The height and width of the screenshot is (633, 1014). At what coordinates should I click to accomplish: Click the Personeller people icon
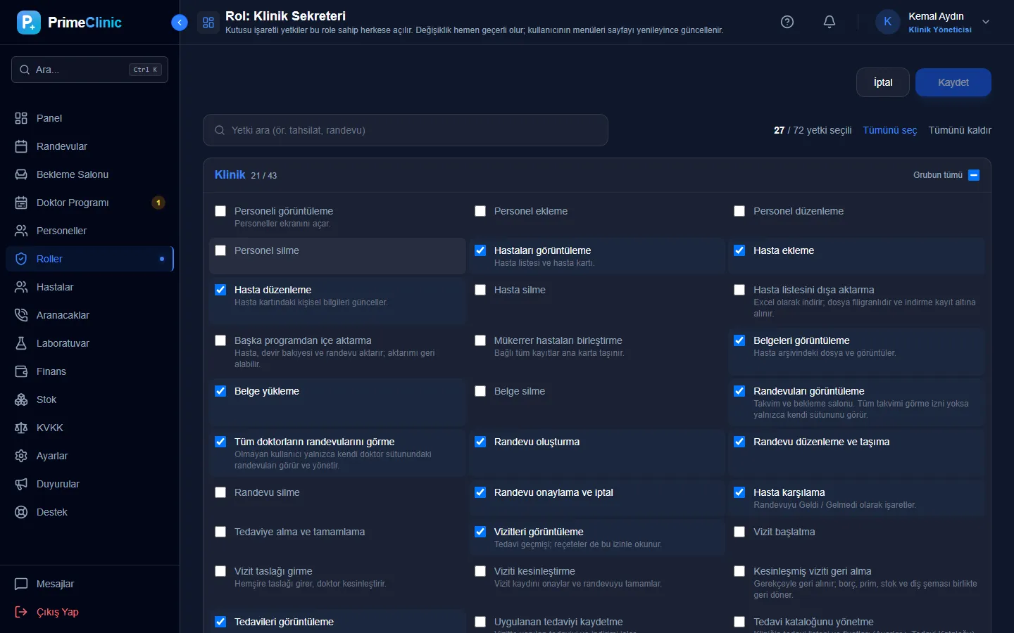click(21, 231)
